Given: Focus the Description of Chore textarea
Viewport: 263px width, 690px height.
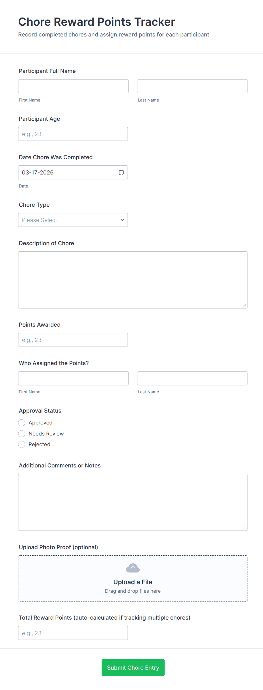Looking at the screenshot, I should (133, 280).
